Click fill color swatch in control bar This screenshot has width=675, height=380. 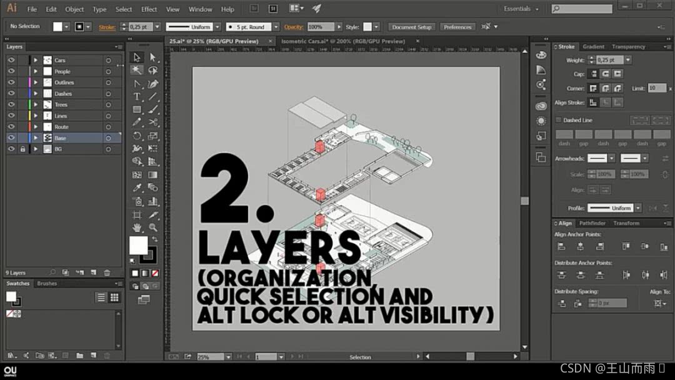(57, 27)
